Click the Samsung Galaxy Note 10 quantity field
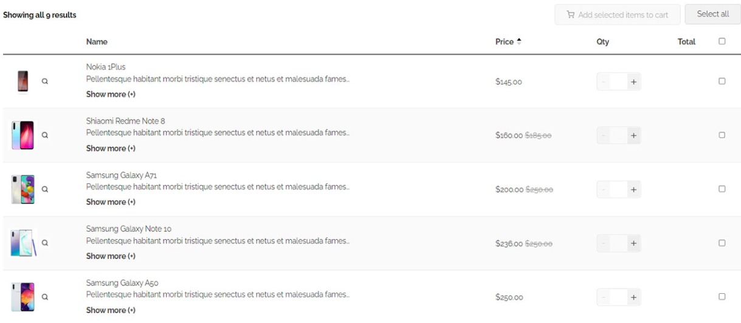741x323 pixels. click(x=618, y=243)
